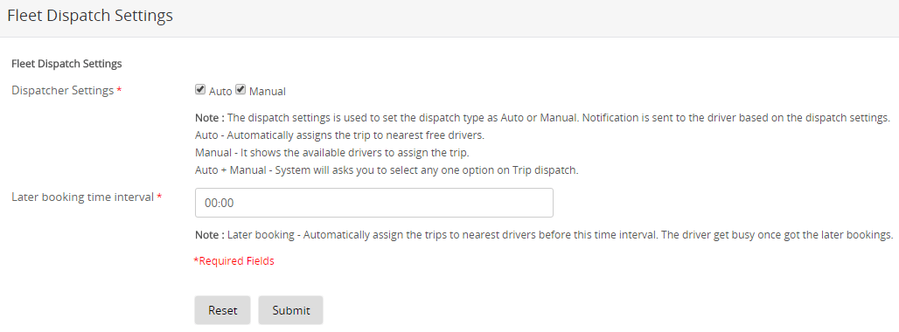899x332 pixels.
Task: Submit the fleet dispatch settings form
Action: point(290,310)
